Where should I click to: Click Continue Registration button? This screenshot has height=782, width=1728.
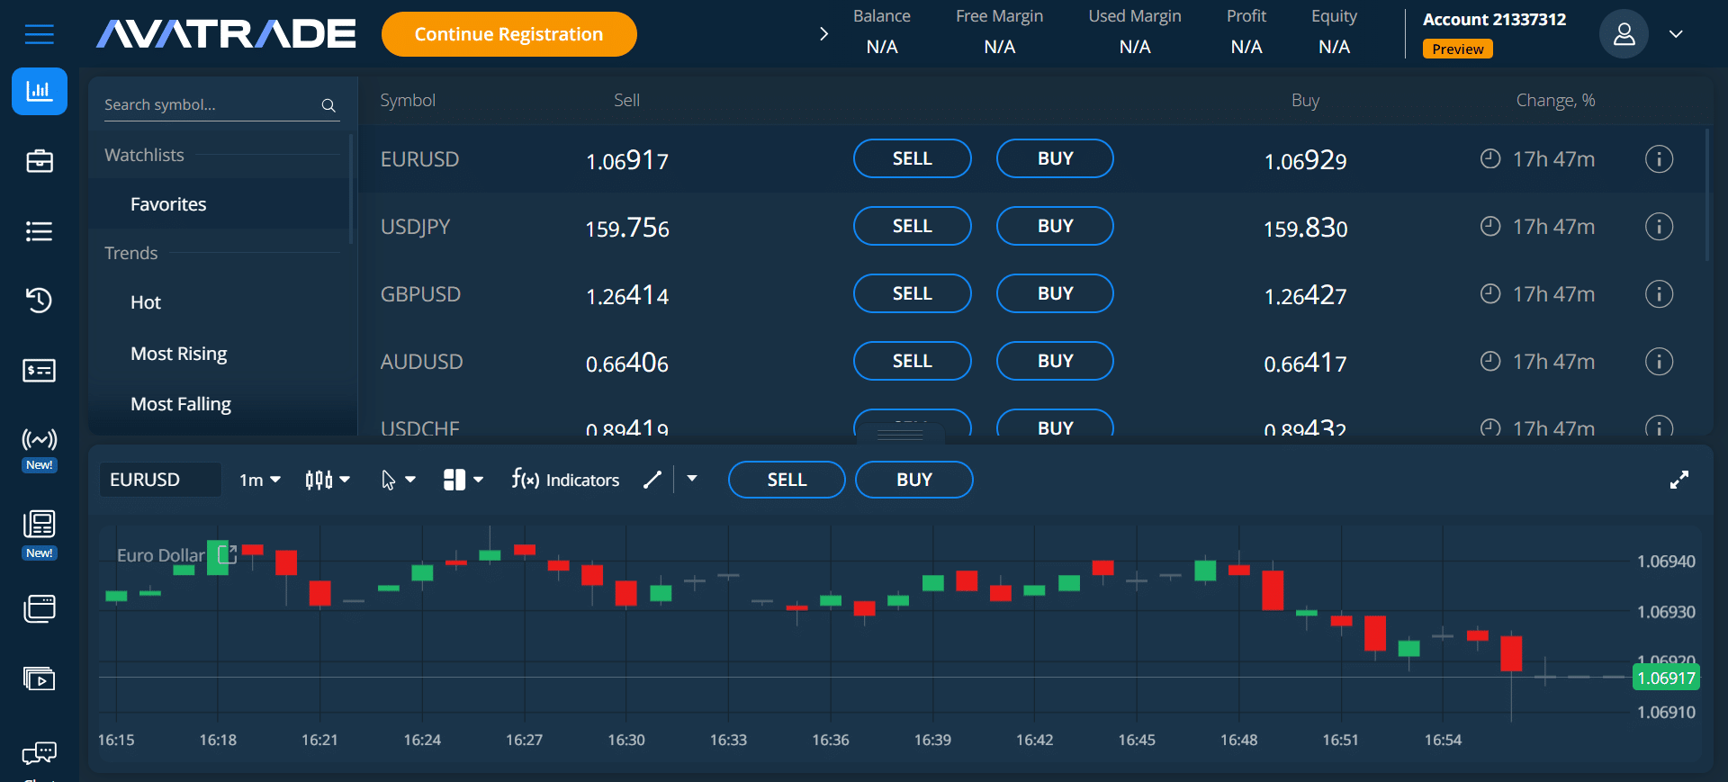click(509, 34)
